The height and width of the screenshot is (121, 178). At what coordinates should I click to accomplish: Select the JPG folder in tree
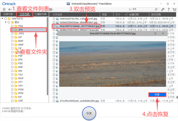(x=29, y=30)
